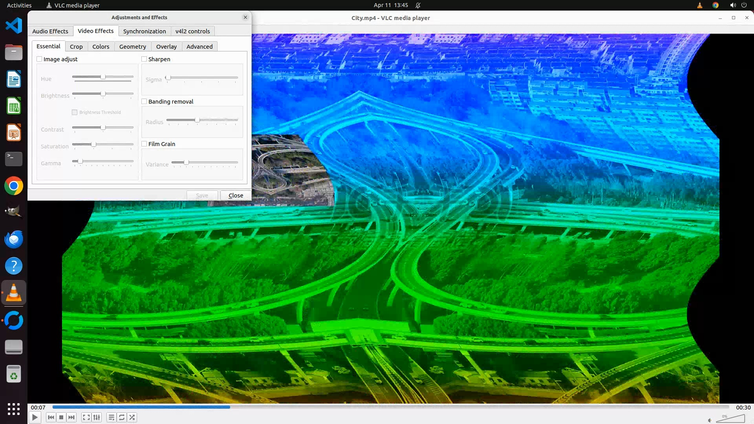The height and width of the screenshot is (424, 754).
Task: Open Chrome from the dock
Action: tap(14, 186)
